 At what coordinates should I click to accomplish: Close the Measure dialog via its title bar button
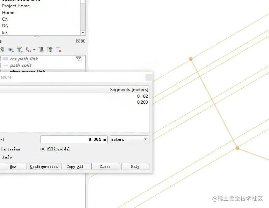point(149,77)
